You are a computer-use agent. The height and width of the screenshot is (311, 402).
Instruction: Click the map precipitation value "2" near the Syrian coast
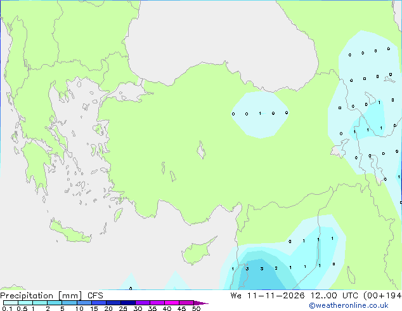pos(276,268)
